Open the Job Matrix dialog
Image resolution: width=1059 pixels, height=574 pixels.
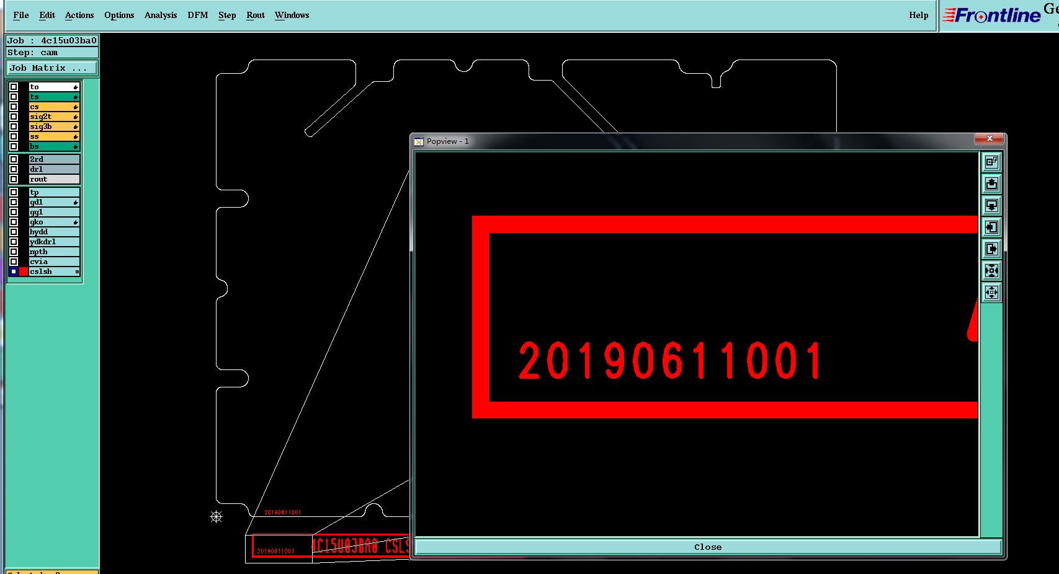52,68
